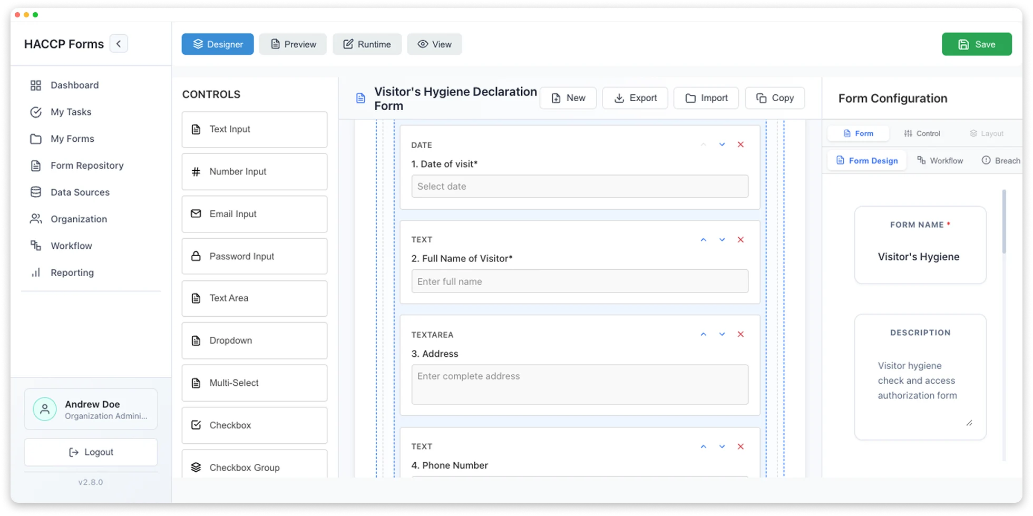Collapse the sidebar with the back chevron

click(119, 43)
